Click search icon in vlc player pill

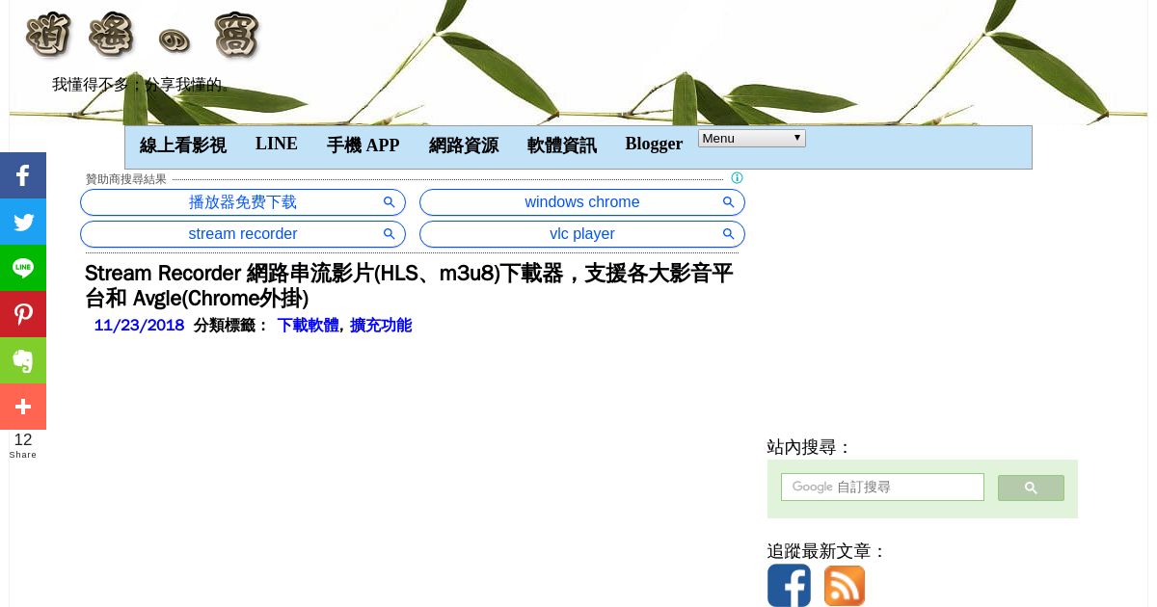point(728,234)
